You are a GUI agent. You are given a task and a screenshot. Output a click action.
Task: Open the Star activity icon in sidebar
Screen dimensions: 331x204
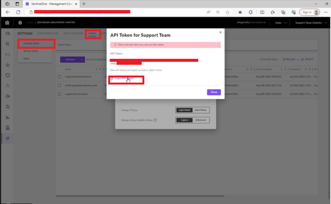7,65
